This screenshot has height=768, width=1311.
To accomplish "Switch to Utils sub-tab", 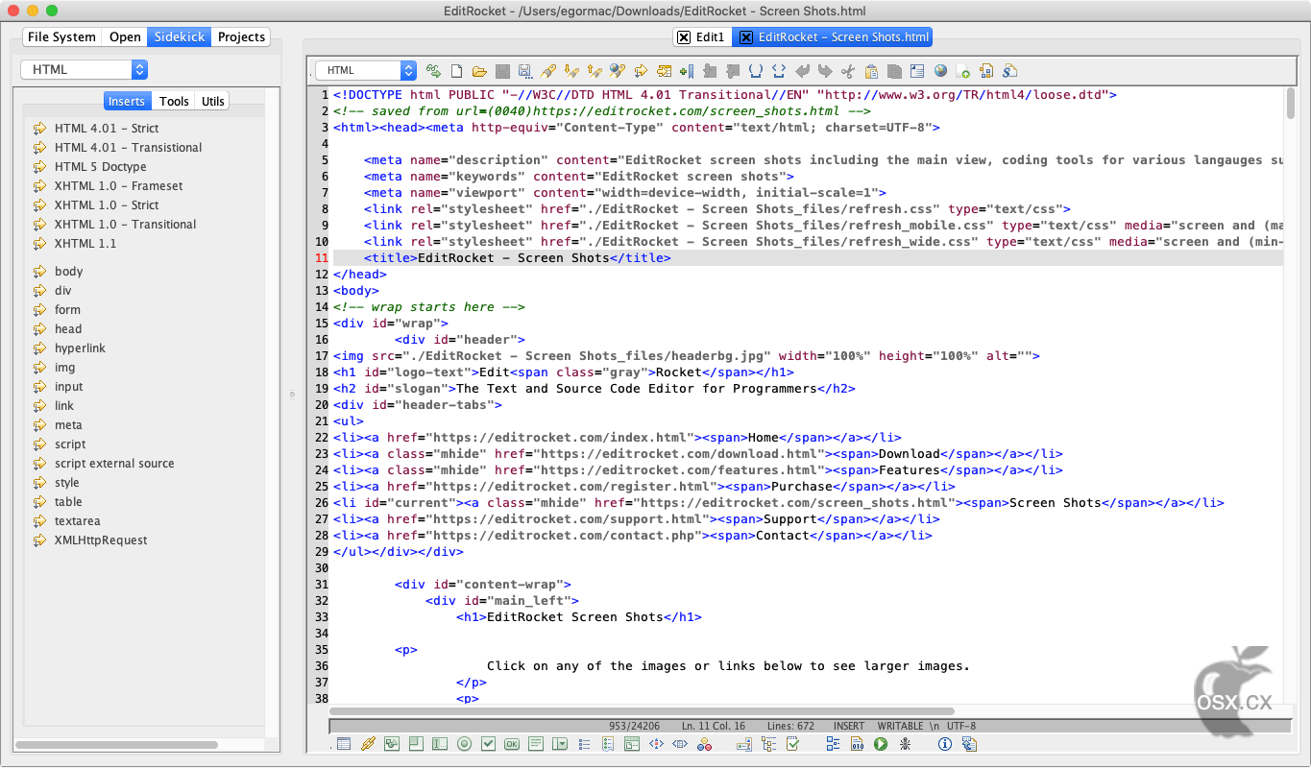I will click(x=213, y=101).
